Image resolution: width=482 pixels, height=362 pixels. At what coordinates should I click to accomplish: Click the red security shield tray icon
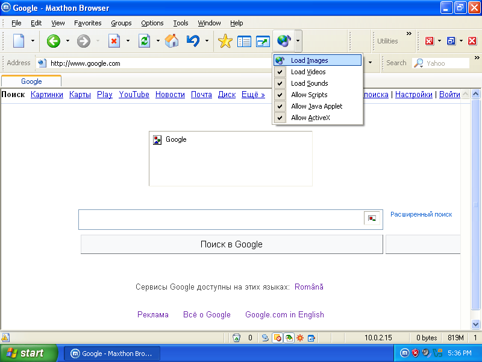tap(415, 353)
